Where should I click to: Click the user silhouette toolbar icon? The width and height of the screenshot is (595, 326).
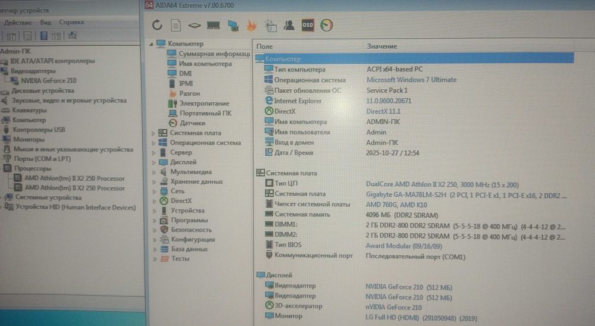(x=289, y=25)
